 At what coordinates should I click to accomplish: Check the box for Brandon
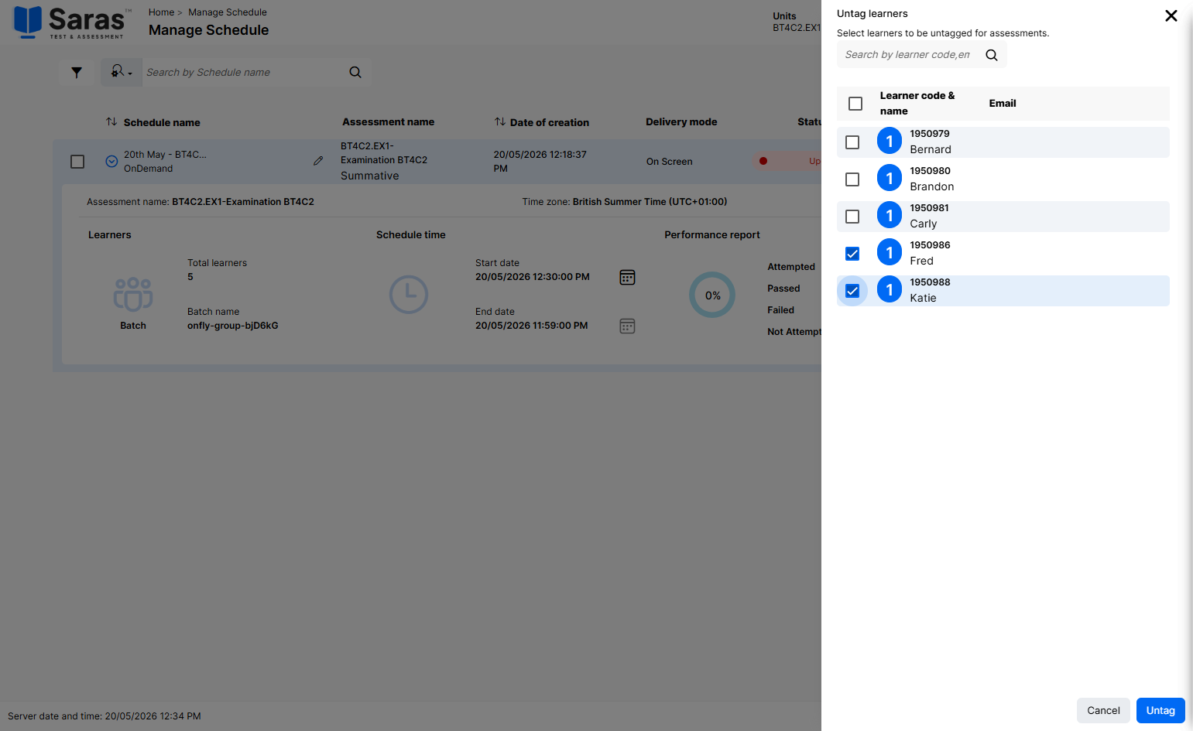(x=852, y=179)
